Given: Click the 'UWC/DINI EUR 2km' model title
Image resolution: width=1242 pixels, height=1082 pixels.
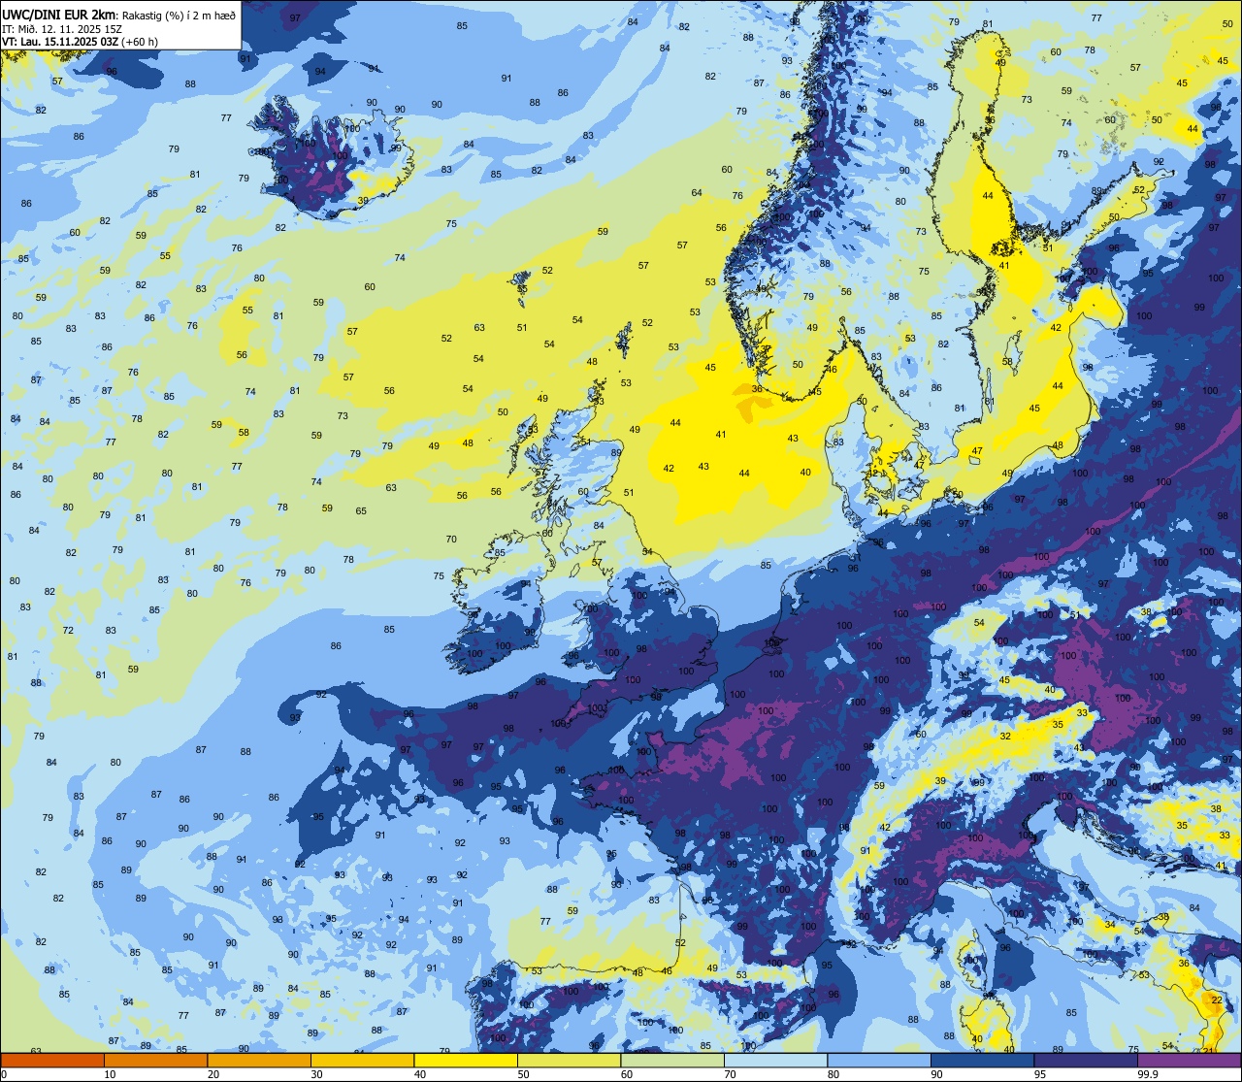Looking at the screenshot, I should pyautogui.click(x=59, y=14).
